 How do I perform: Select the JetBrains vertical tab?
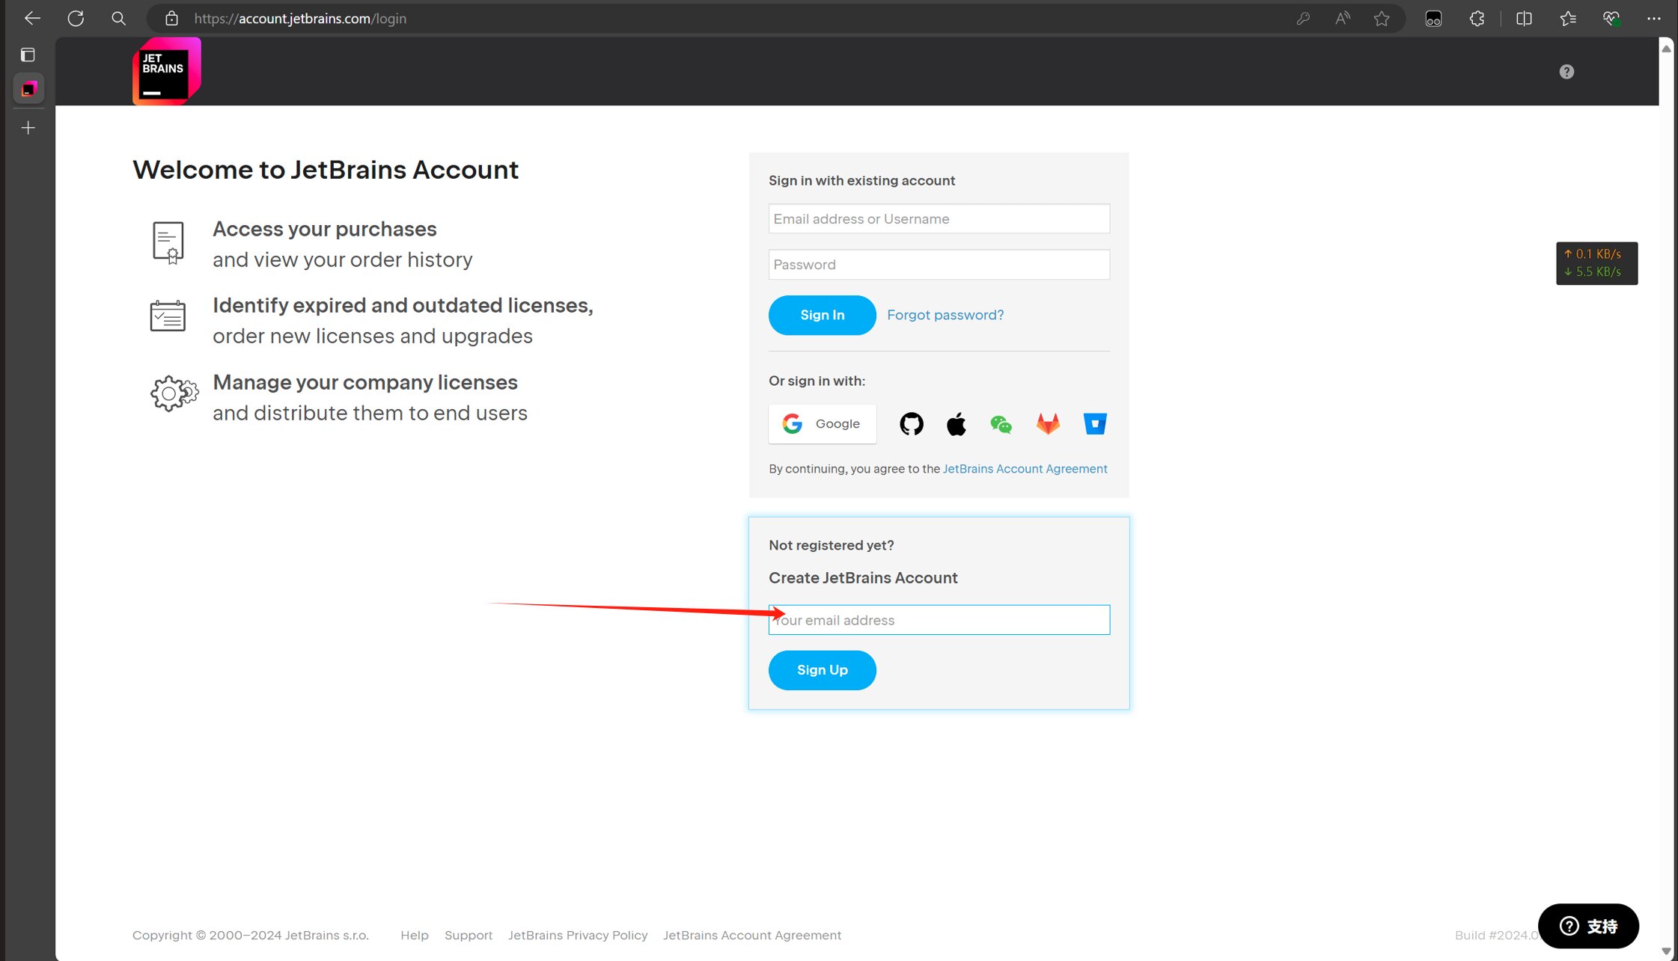pos(28,89)
